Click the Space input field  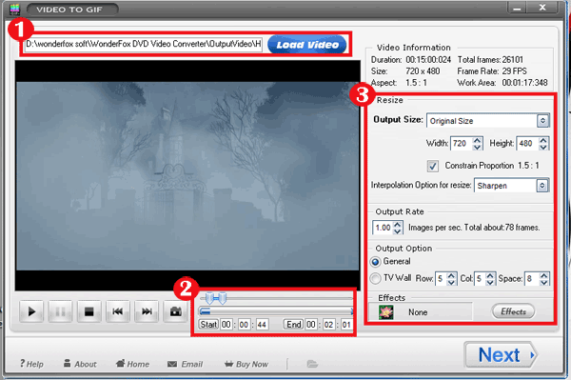[532, 279]
